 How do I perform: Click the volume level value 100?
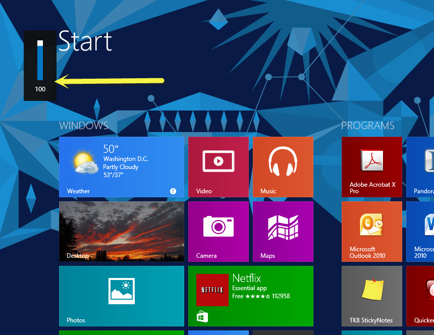[40, 89]
